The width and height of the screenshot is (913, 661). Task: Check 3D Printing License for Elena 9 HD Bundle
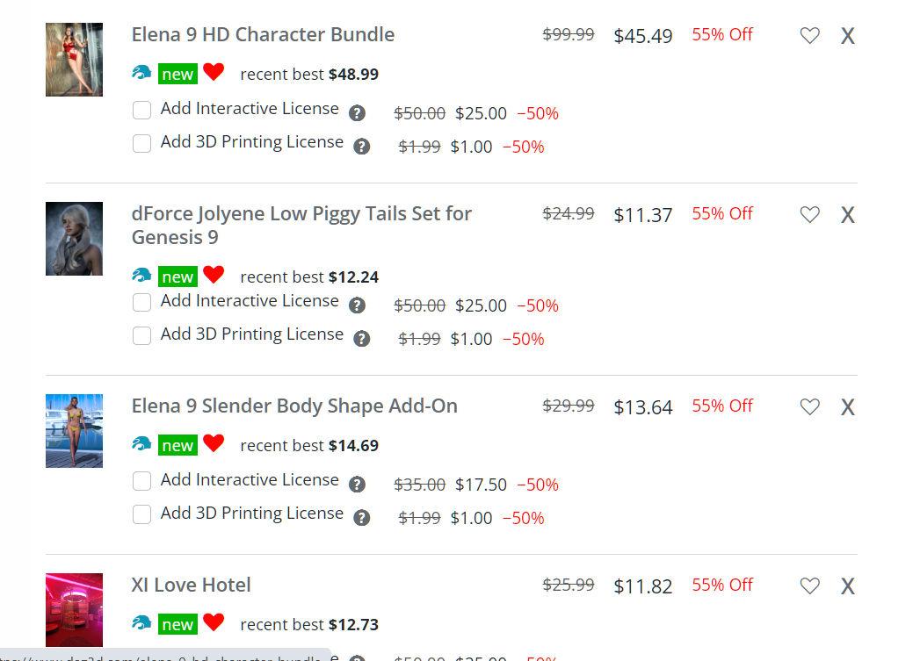tap(141, 144)
